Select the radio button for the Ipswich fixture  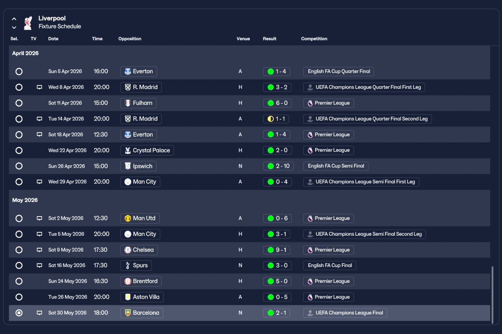(19, 166)
